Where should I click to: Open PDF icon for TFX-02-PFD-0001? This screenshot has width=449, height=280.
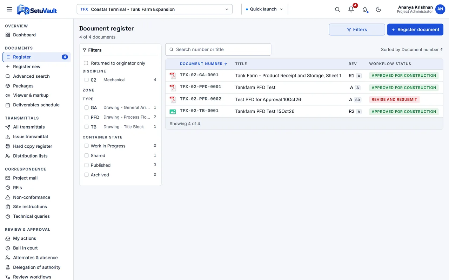coord(173,87)
